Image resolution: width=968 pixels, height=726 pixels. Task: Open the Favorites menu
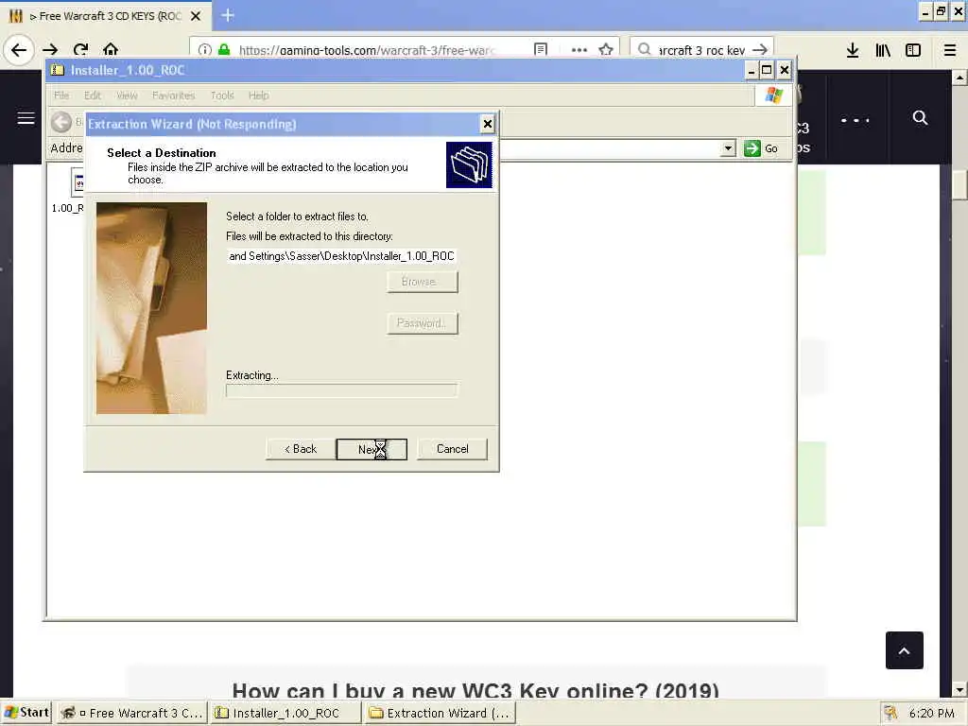(x=174, y=95)
